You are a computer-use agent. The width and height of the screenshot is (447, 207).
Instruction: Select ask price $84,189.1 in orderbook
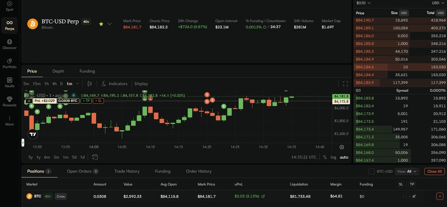[x=365, y=28]
